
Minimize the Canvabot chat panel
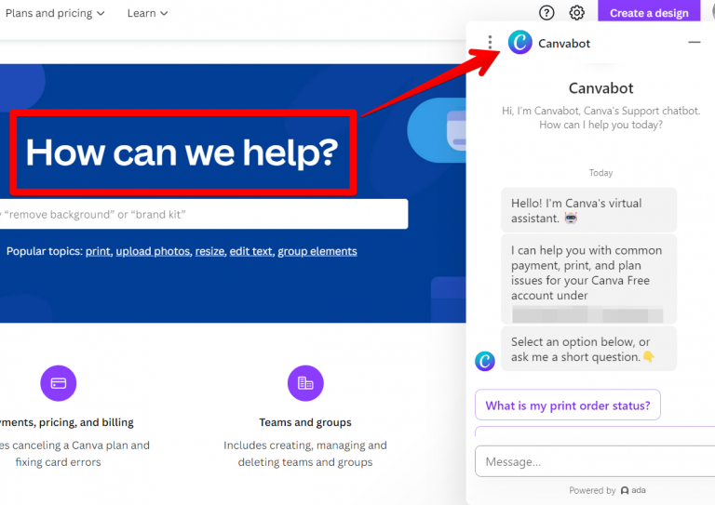coord(694,43)
